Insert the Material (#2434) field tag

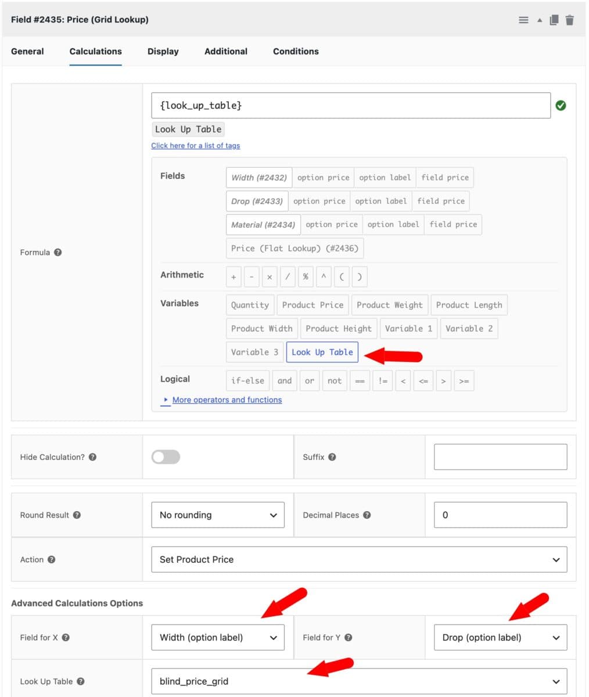pyautogui.click(x=263, y=224)
